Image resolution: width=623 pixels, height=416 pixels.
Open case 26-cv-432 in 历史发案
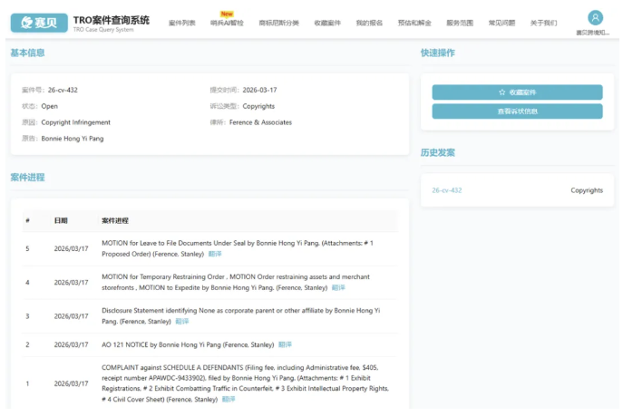(x=446, y=190)
